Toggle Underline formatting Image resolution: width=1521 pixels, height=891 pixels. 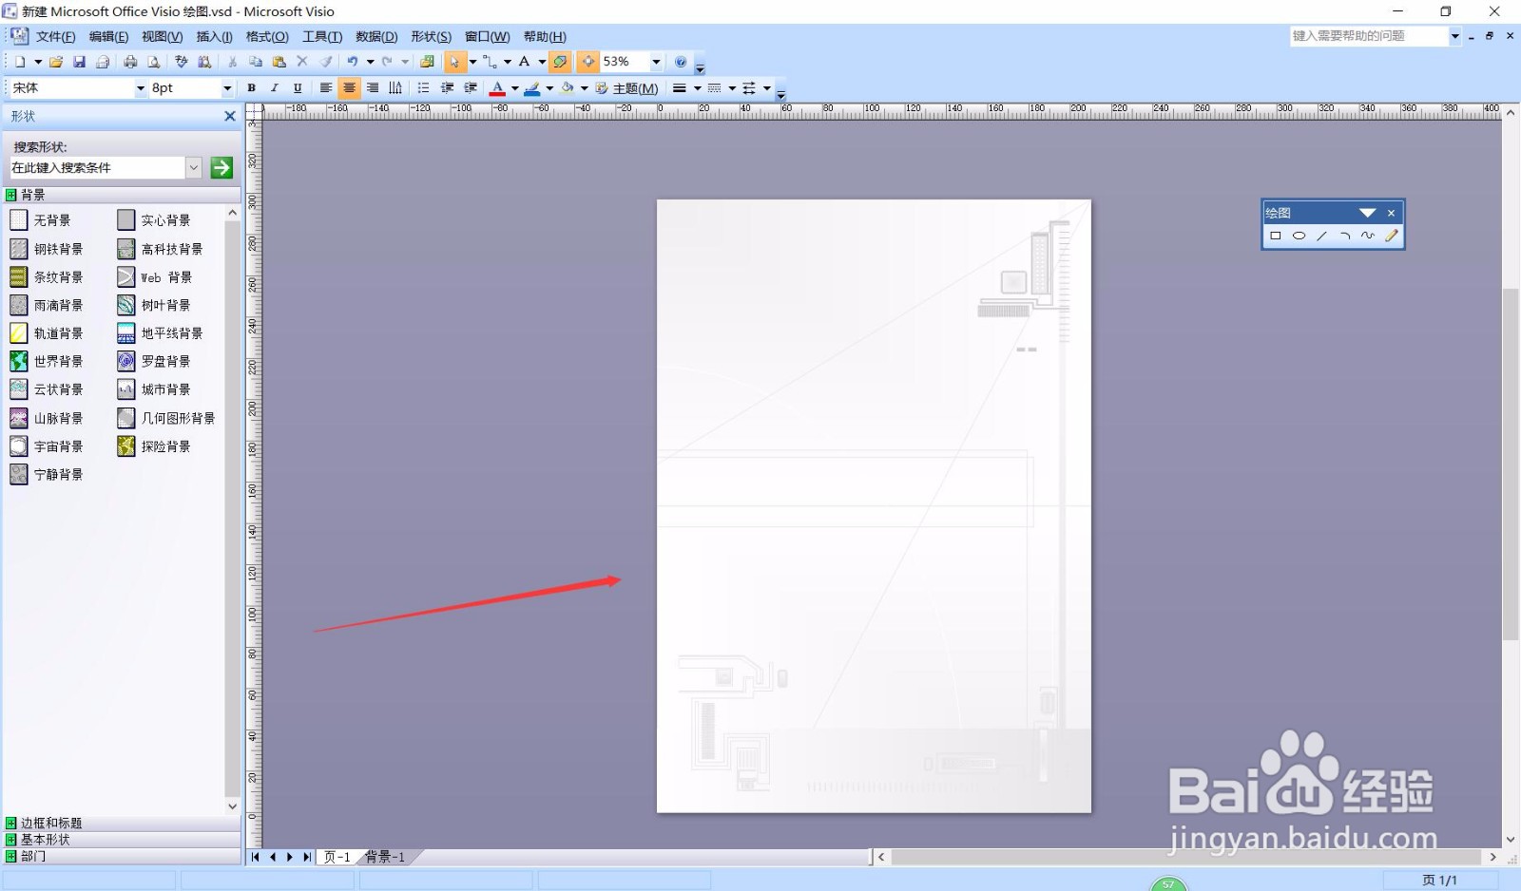point(298,87)
